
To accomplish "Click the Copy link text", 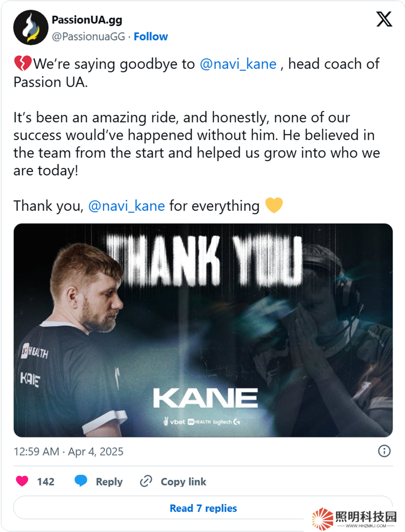I will (x=183, y=482).
